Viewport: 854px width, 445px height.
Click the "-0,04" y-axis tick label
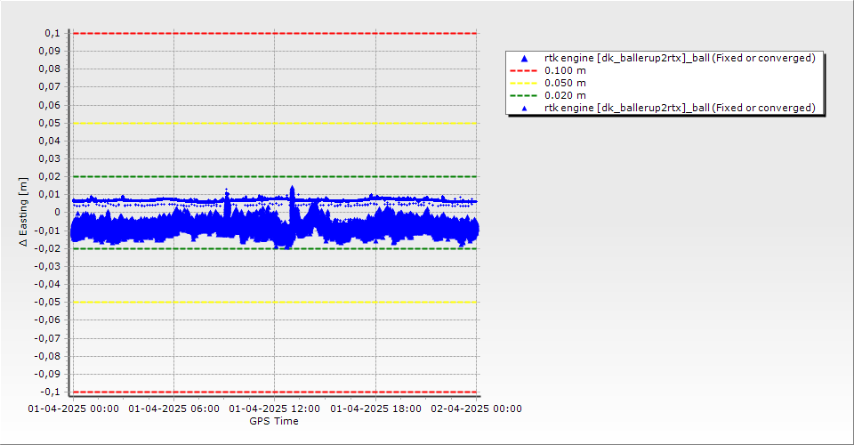[48, 284]
